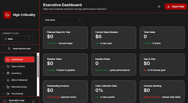Click the circle icon in Main plant selector
Screen dimensions: 188x103
click(x=6, y=39)
